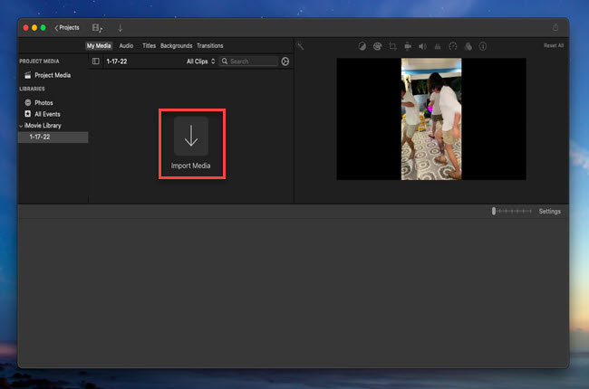Toggle the libraries sidebar visibility

click(x=96, y=62)
